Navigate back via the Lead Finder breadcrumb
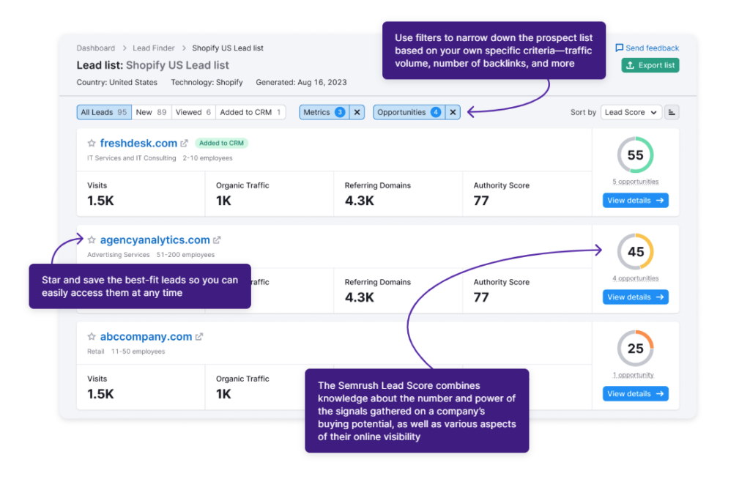 (154, 48)
